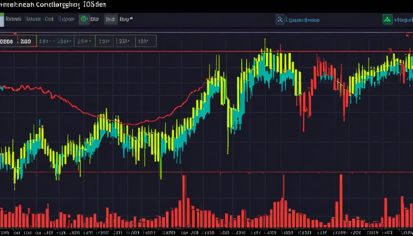Select the green-bordered '195' interval box
413x236 pixels.
pos(104,41)
